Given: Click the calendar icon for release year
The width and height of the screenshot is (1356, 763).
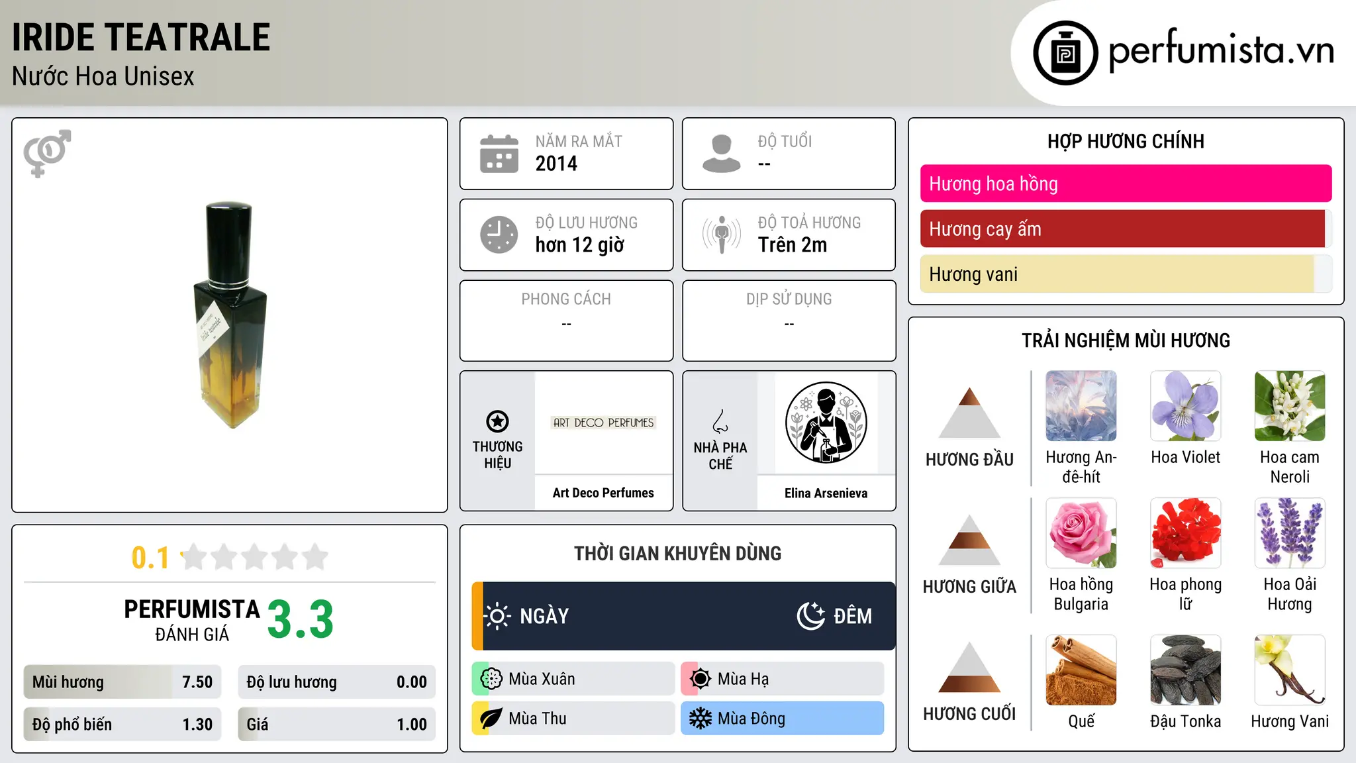Looking at the screenshot, I should click(499, 154).
